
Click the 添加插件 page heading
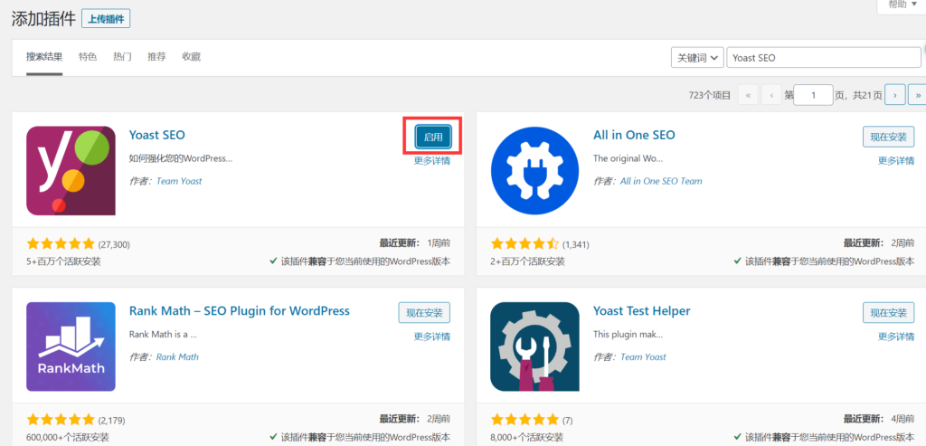click(43, 18)
